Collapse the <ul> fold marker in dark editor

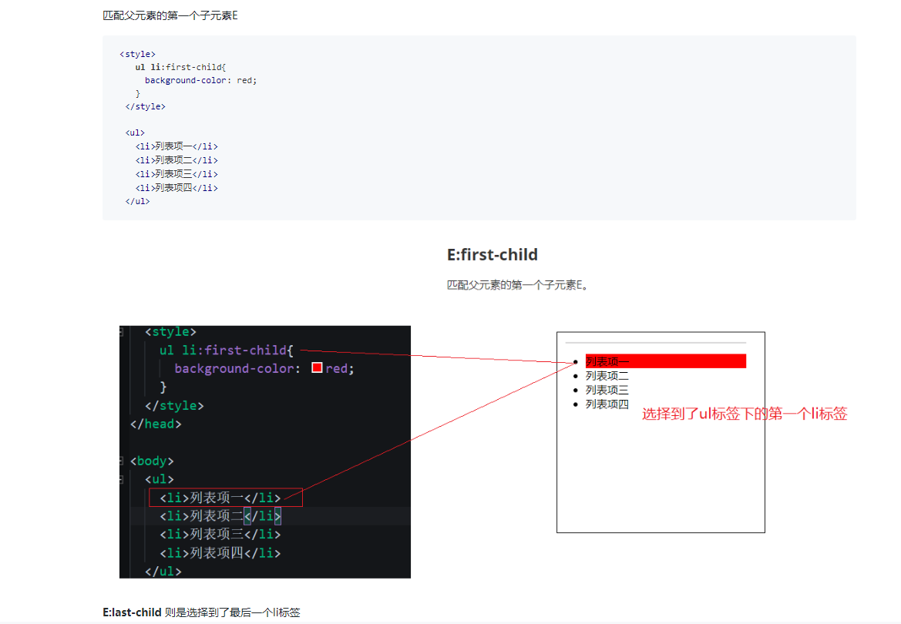click(122, 479)
